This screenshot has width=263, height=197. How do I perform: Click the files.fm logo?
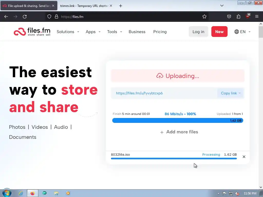point(32,32)
